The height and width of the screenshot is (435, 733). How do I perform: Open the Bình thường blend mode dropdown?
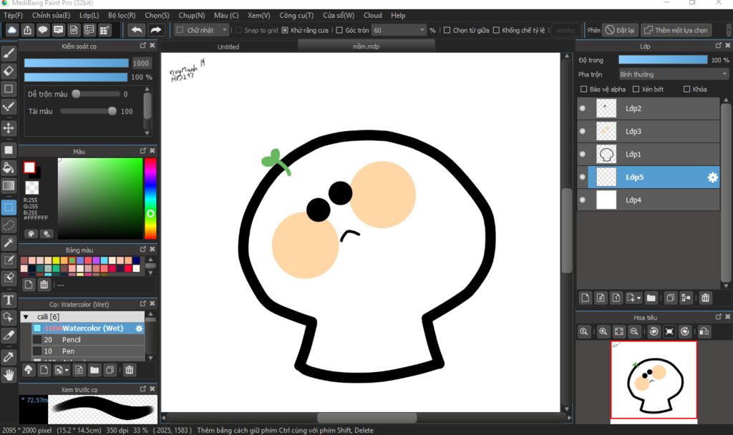673,74
